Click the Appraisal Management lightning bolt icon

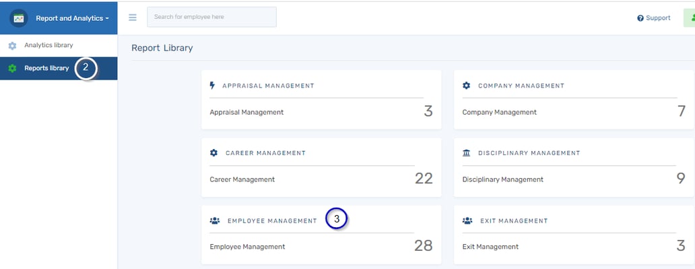pyautogui.click(x=212, y=85)
